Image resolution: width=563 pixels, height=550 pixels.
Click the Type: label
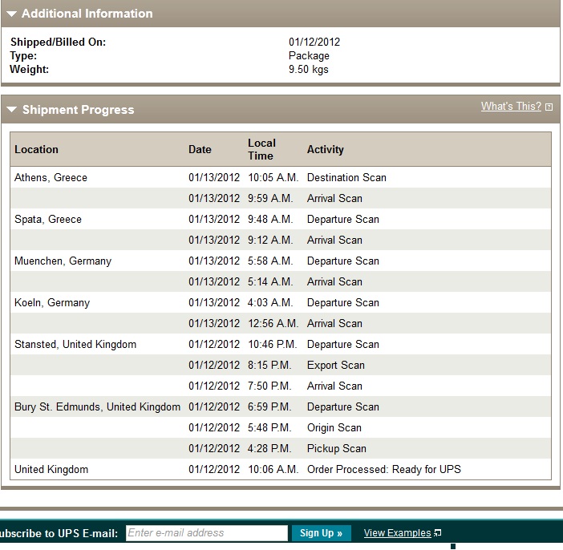(23, 55)
